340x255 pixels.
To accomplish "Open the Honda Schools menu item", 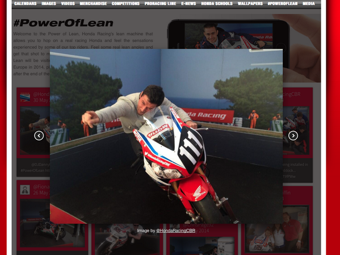I will click(x=217, y=3).
